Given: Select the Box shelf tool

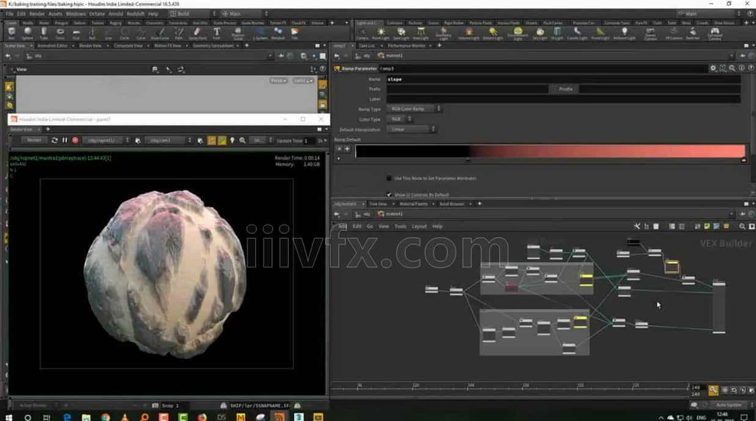Looking at the screenshot, I should point(12,32).
